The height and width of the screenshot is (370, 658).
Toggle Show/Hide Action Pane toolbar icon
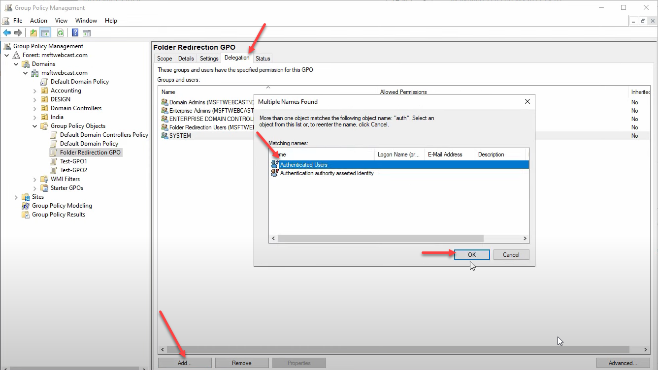point(87,33)
